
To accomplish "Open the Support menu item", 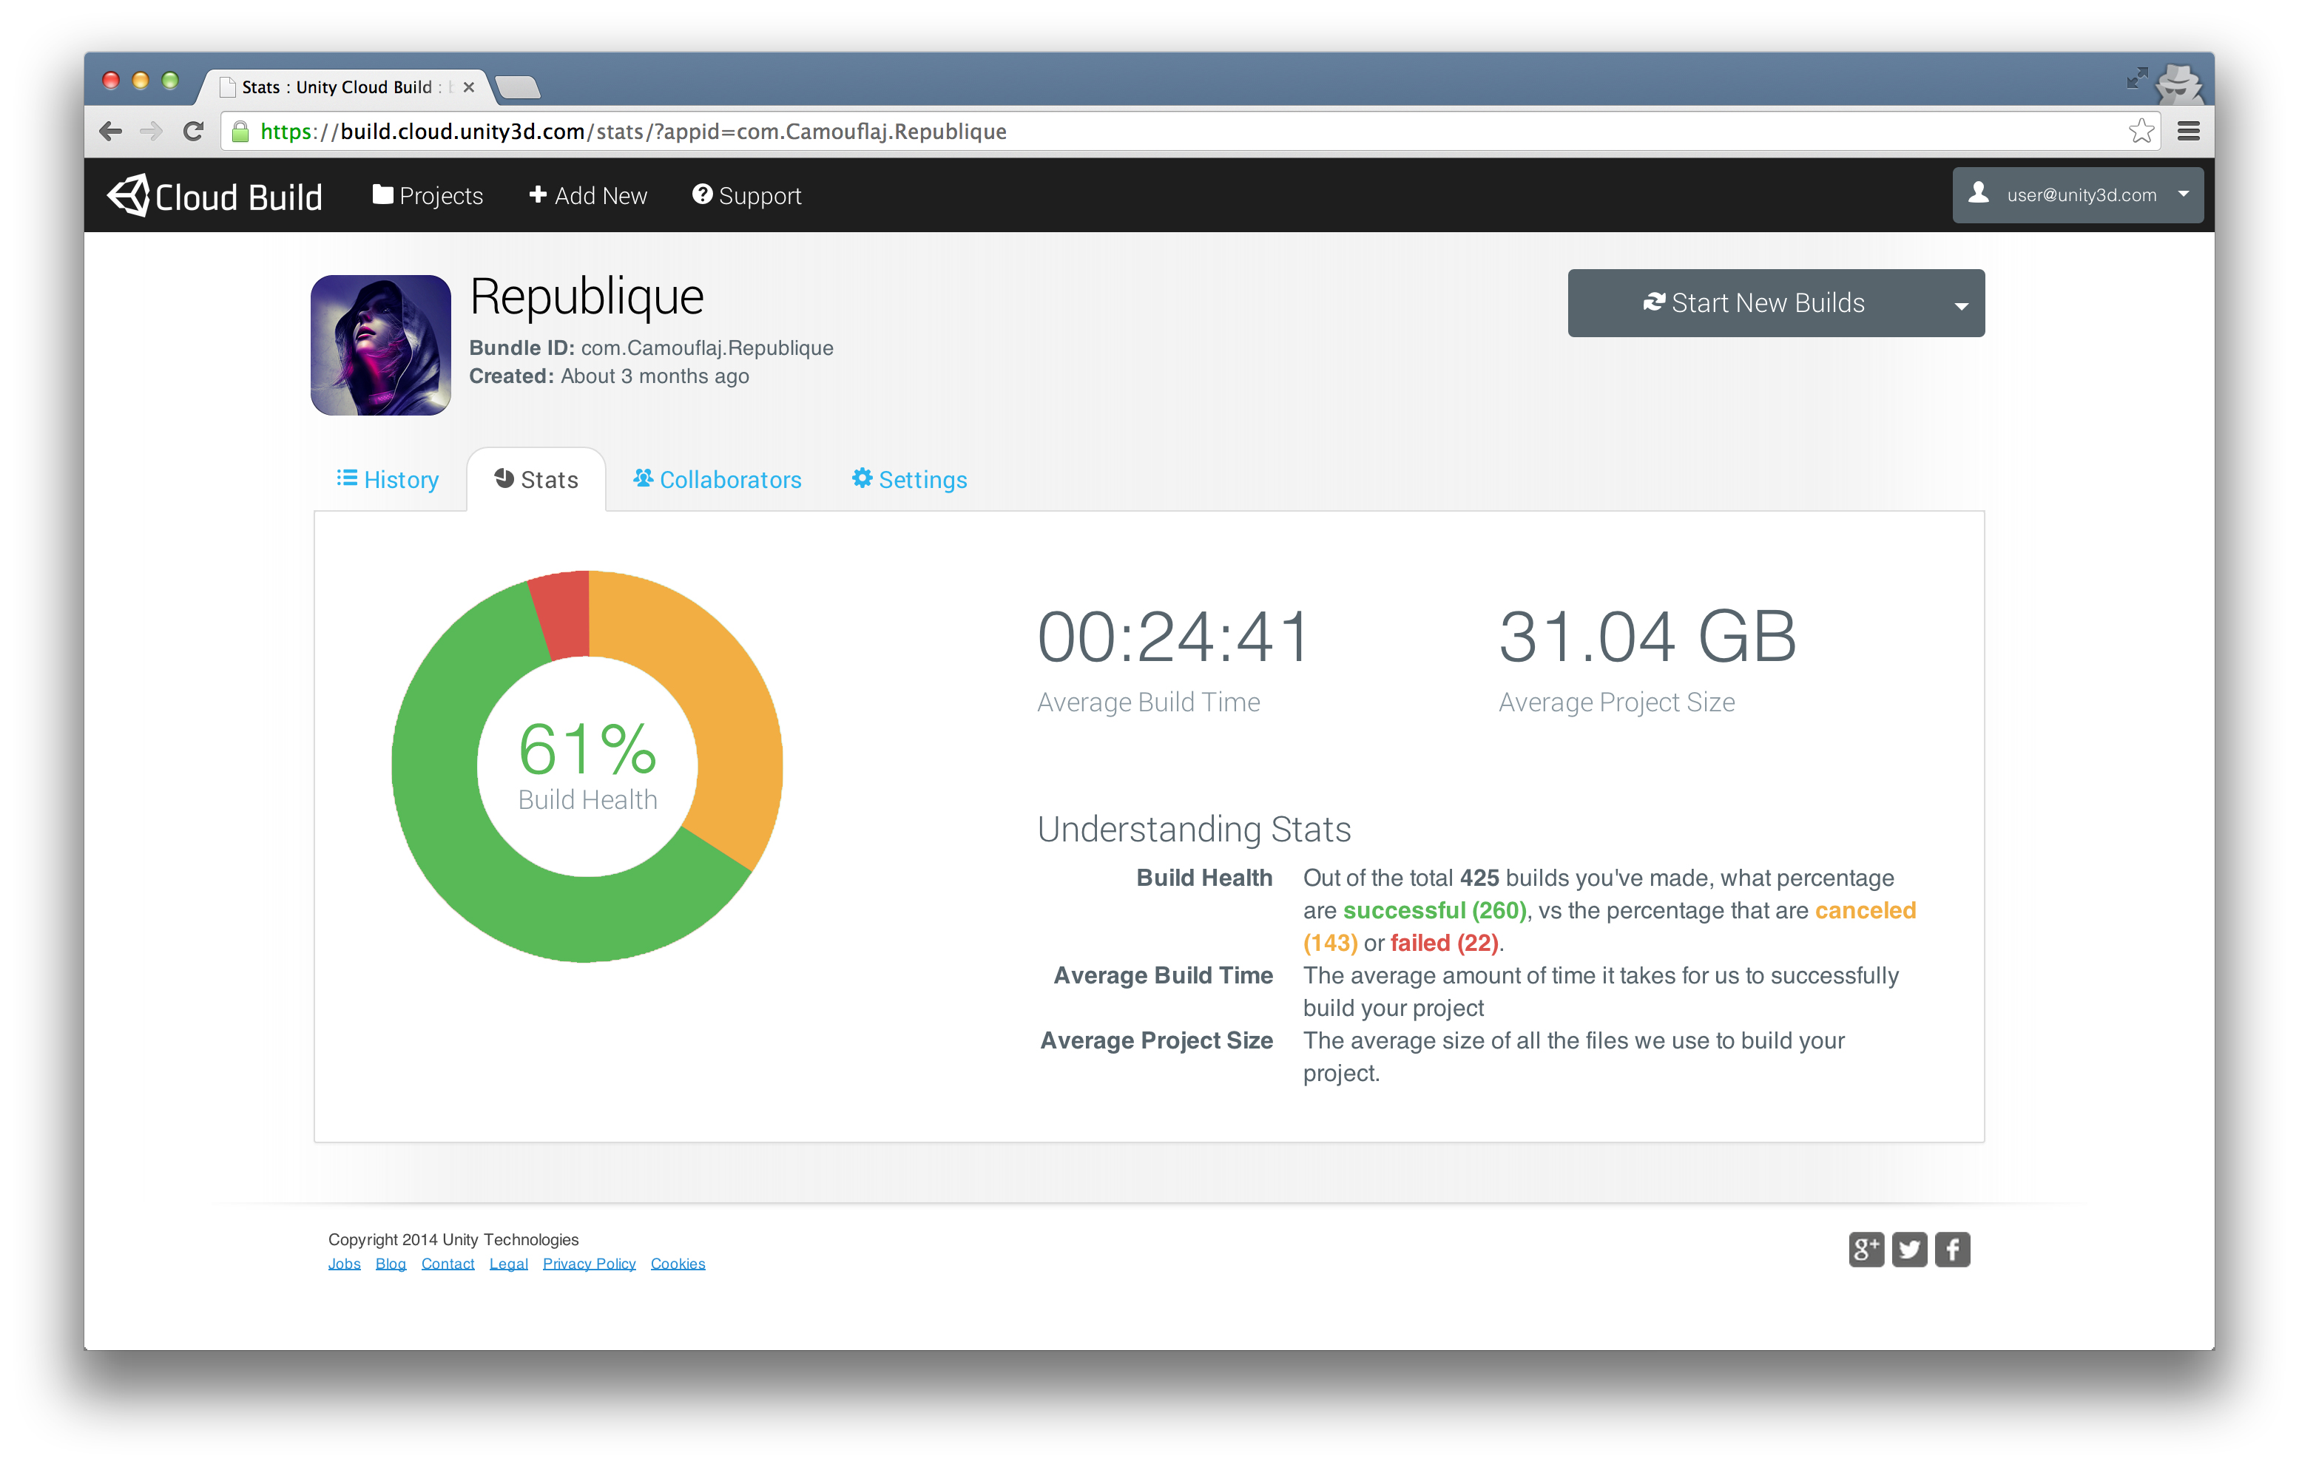I will (x=746, y=196).
